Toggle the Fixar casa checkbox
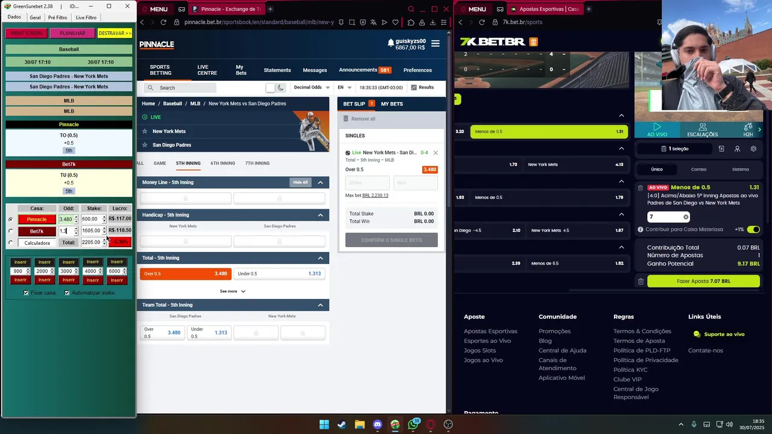The height and width of the screenshot is (434, 772). [x=26, y=293]
